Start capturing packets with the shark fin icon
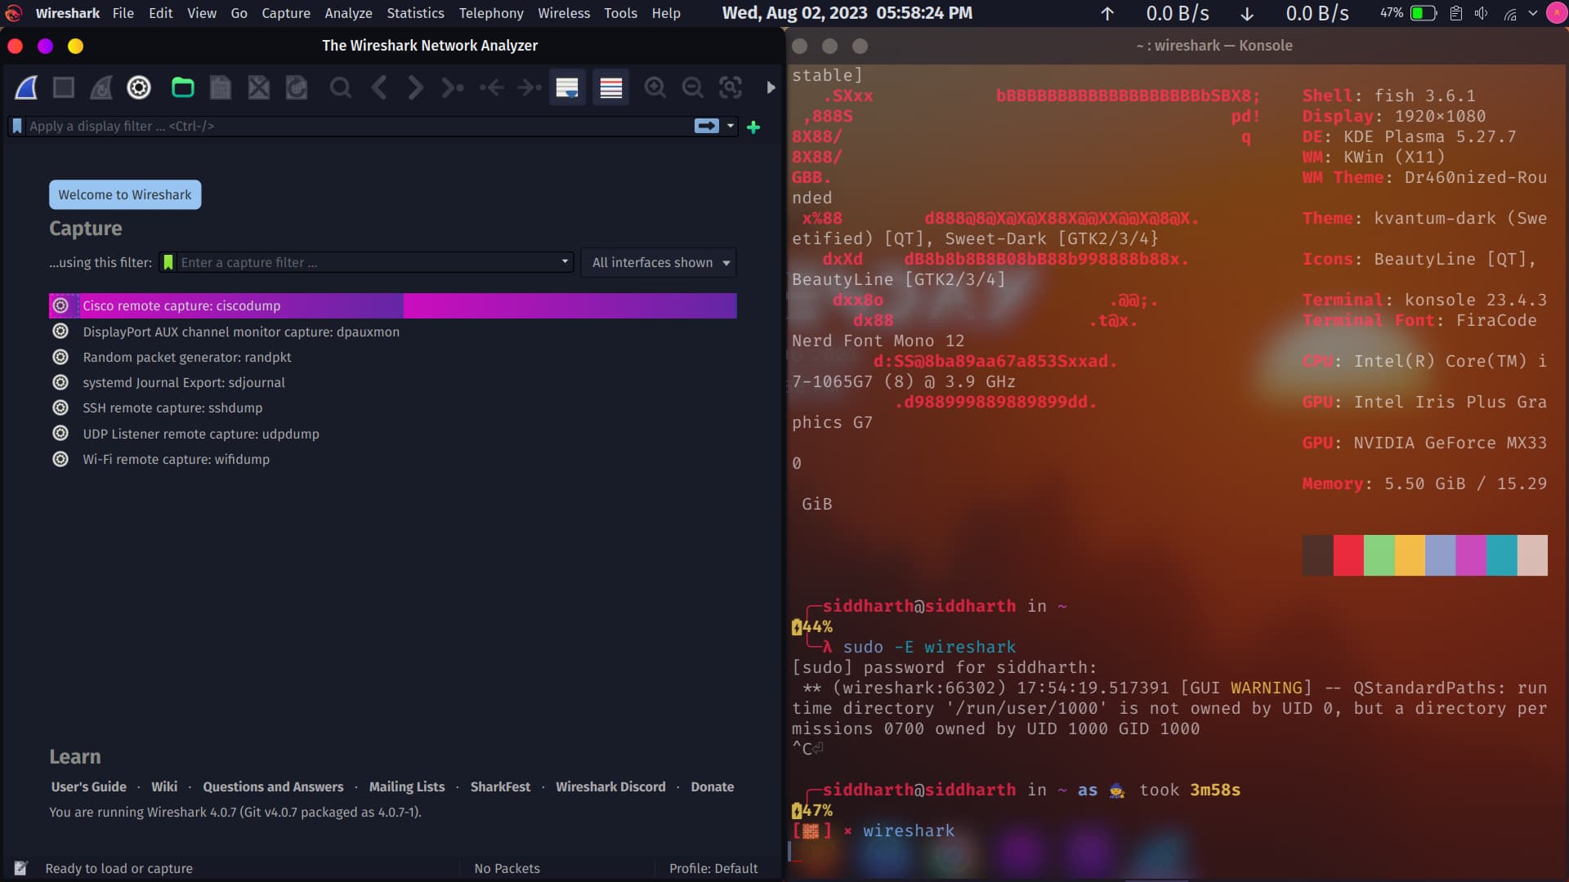 [x=26, y=87]
